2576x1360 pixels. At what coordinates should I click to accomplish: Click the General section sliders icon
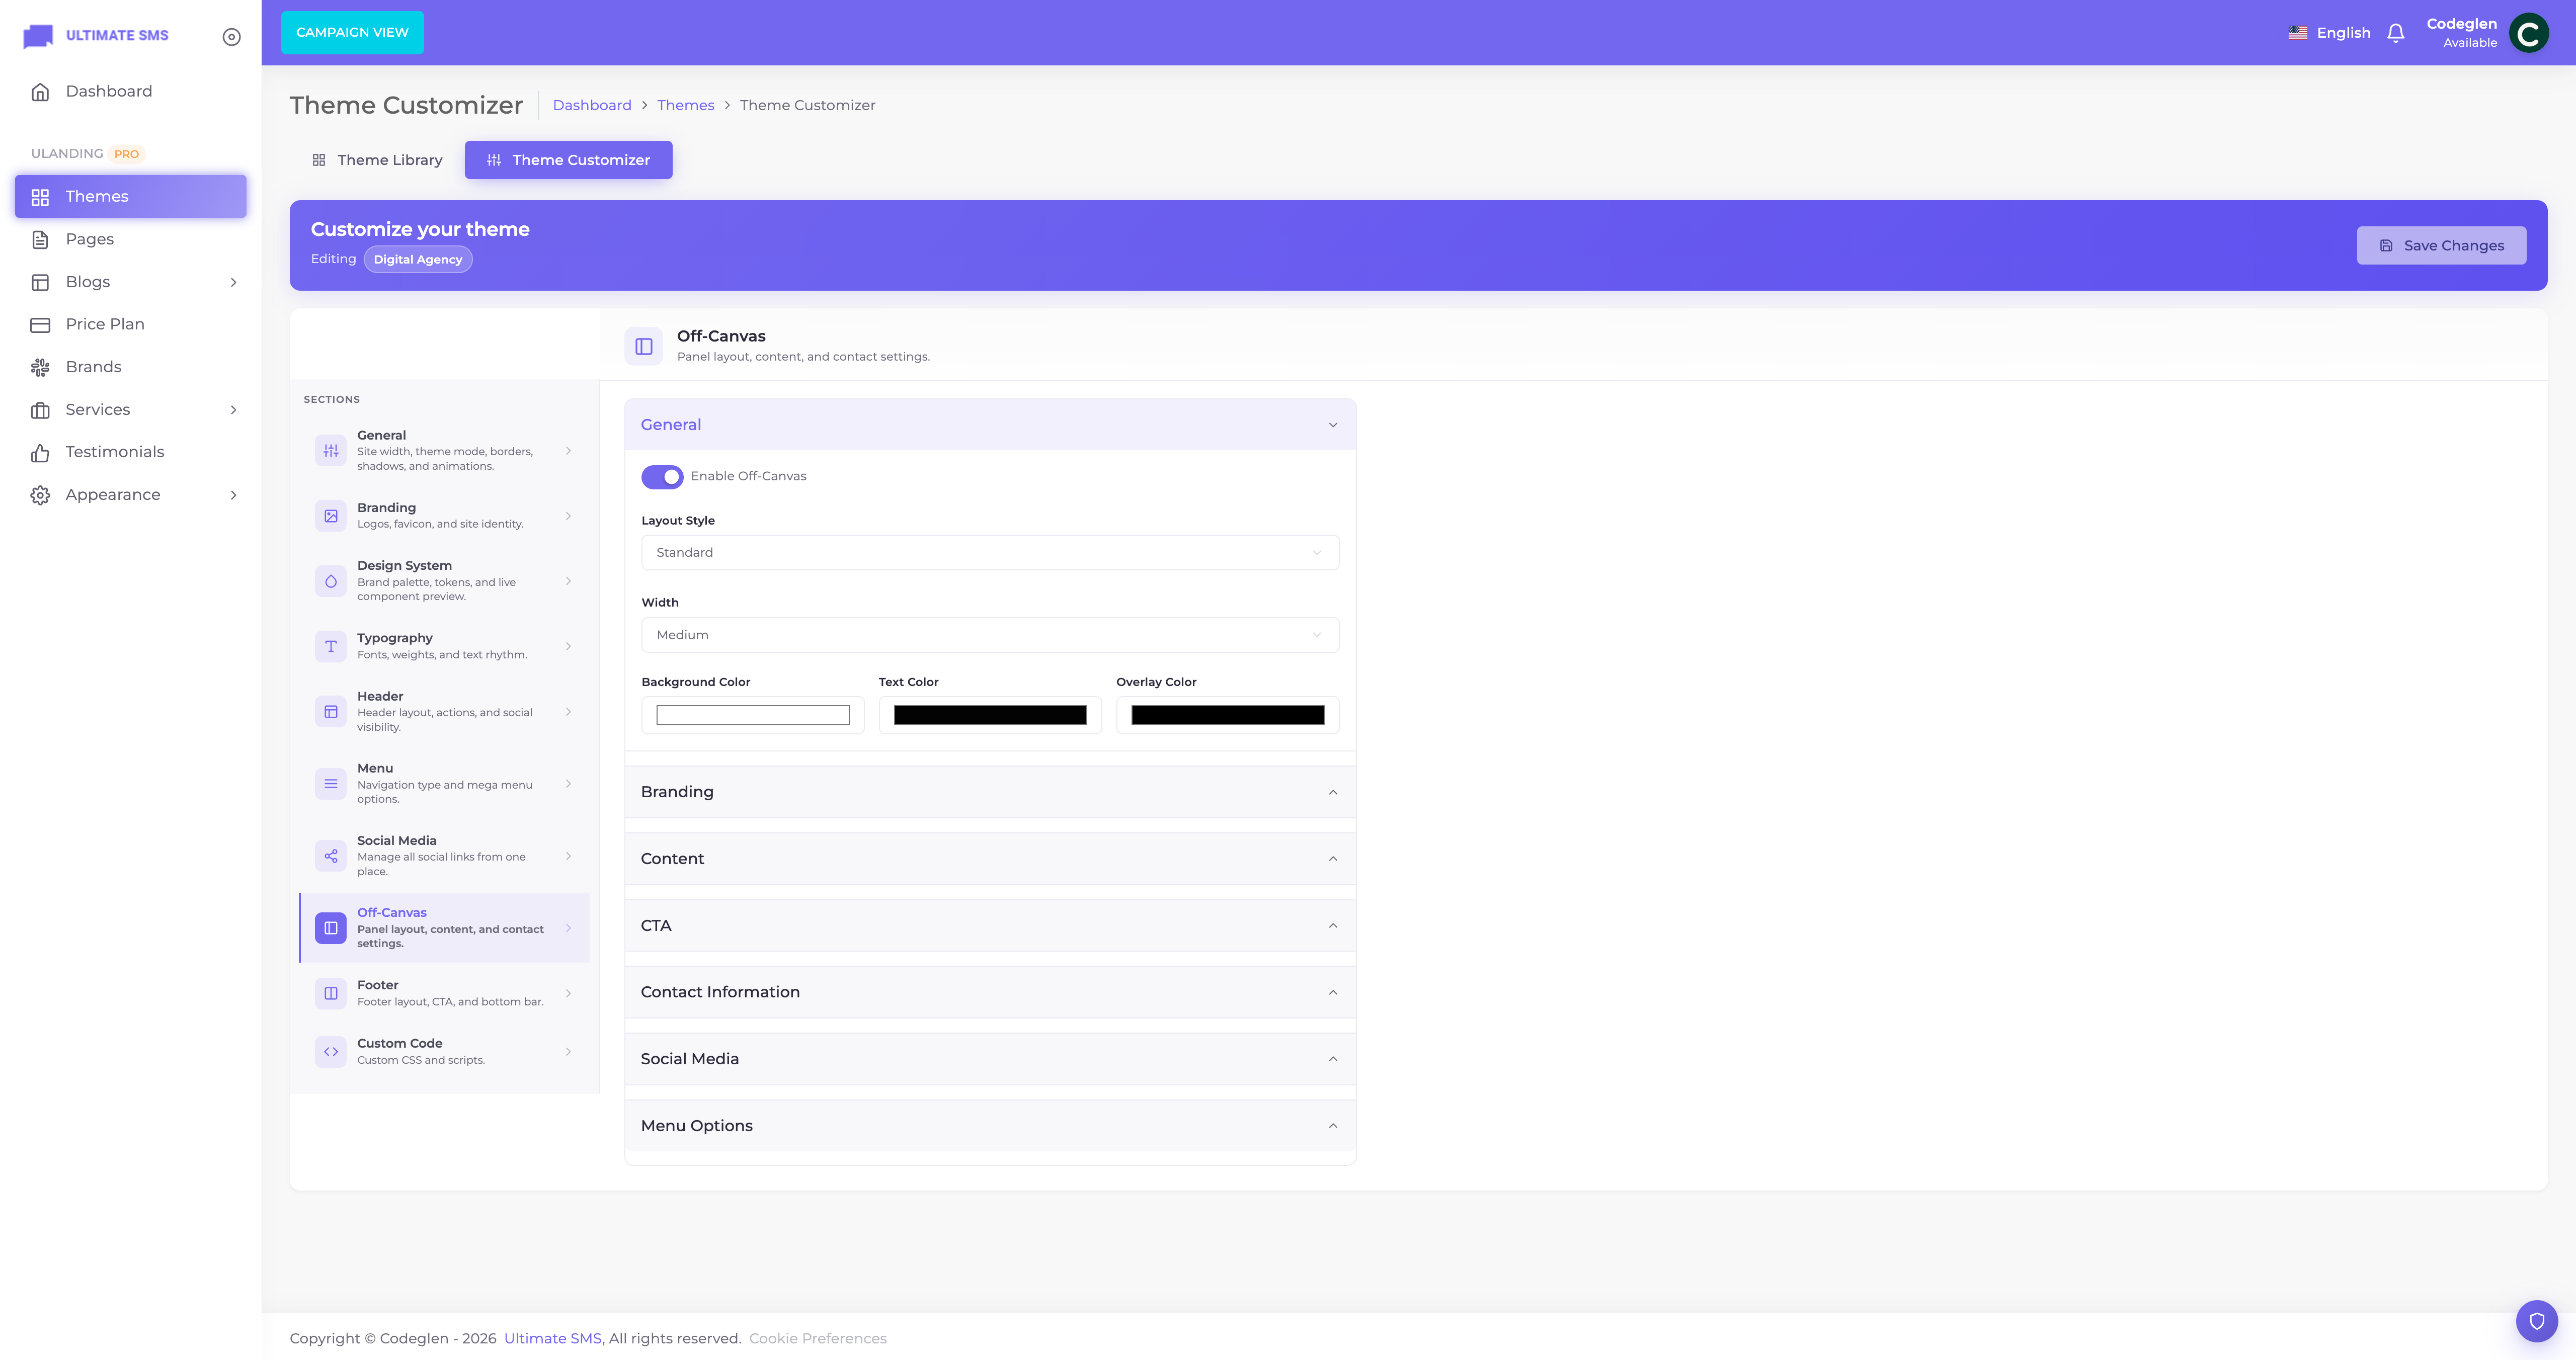(x=331, y=451)
